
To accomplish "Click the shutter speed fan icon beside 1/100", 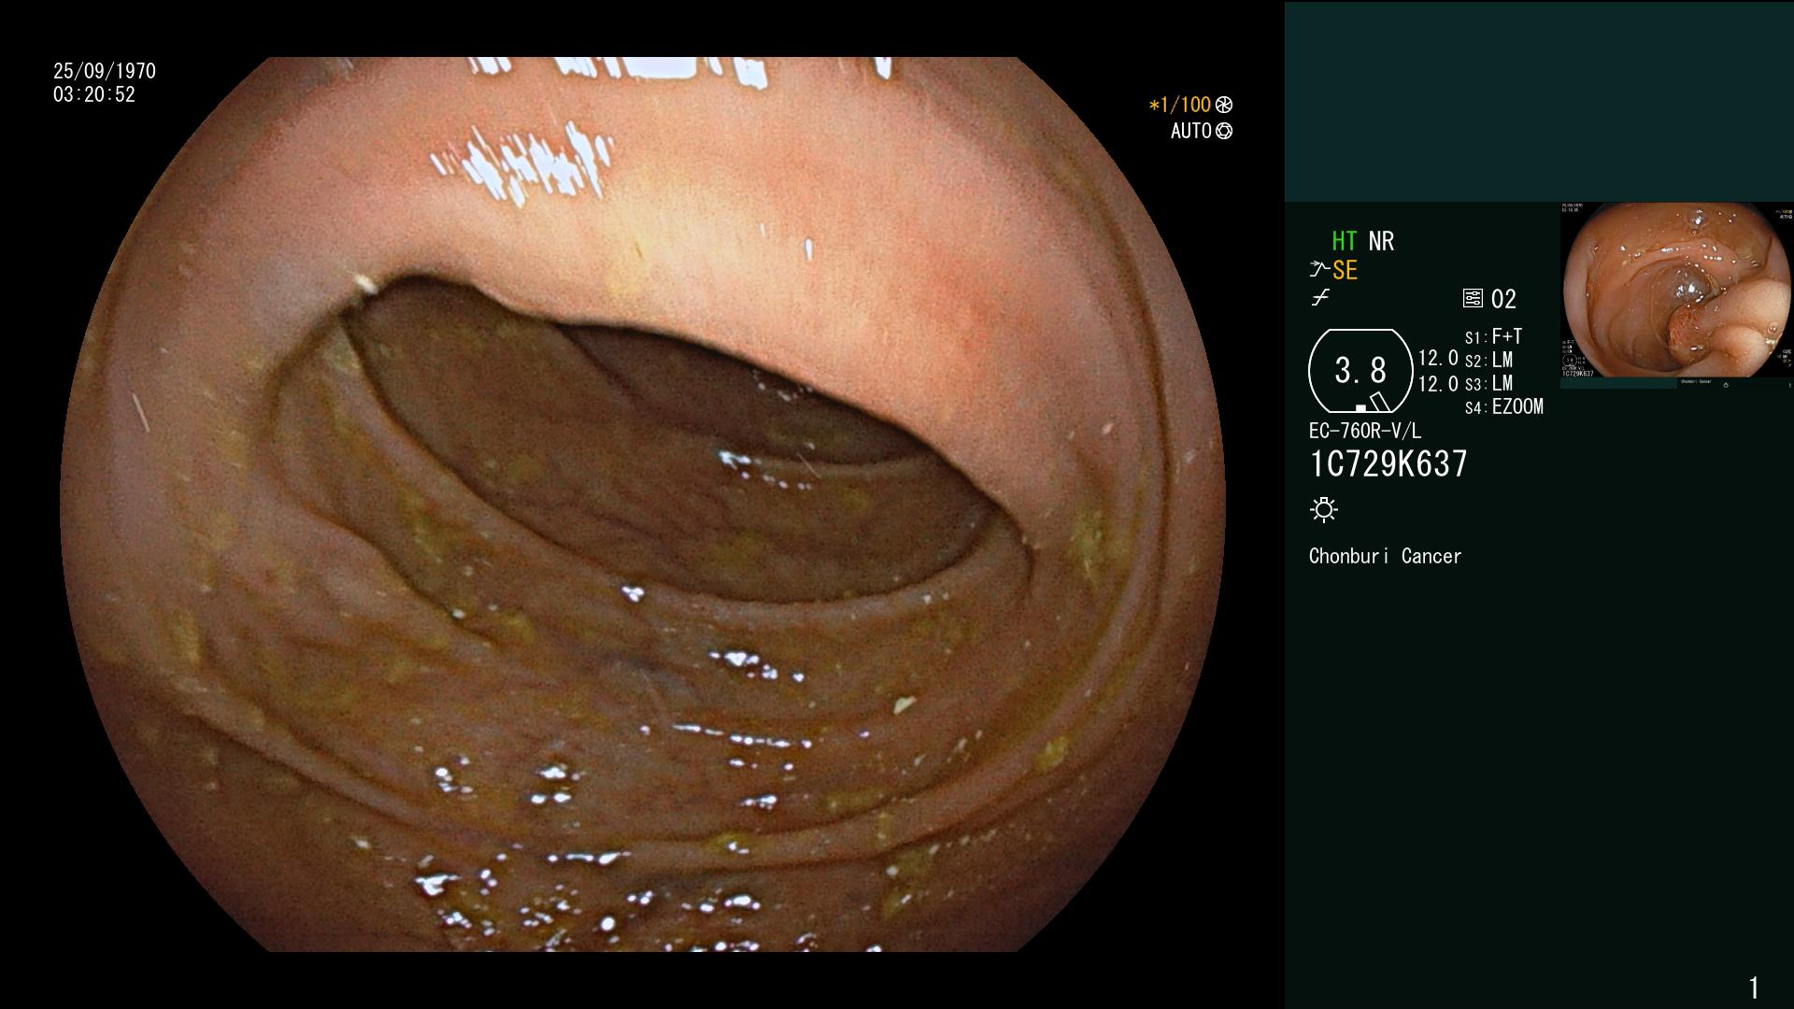I will pos(1224,105).
